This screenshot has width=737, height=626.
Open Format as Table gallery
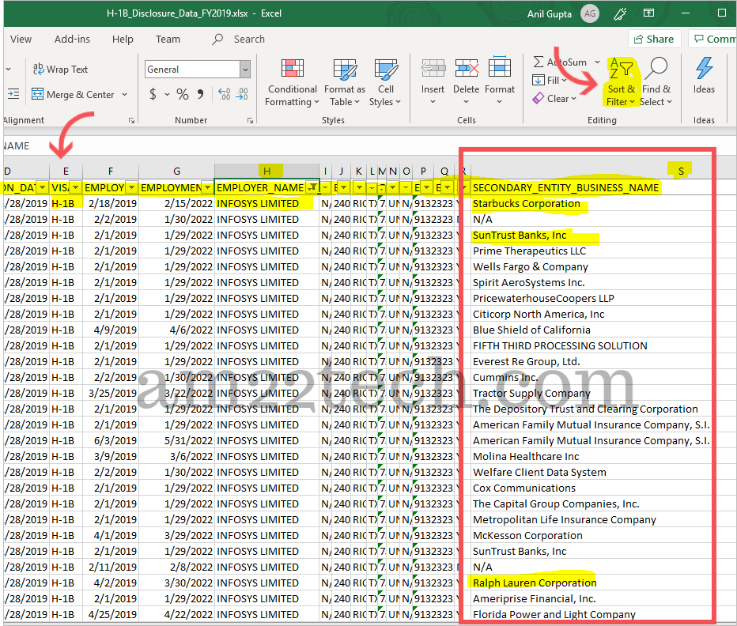coord(345,82)
